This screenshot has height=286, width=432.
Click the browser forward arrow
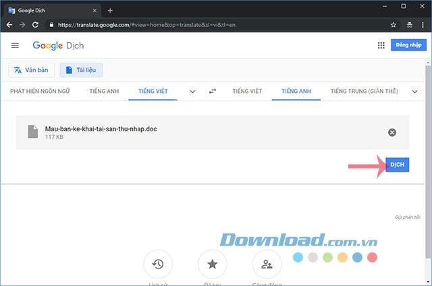coord(22,25)
